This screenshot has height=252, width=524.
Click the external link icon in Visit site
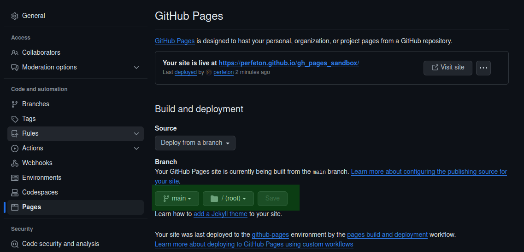click(x=435, y=67)
